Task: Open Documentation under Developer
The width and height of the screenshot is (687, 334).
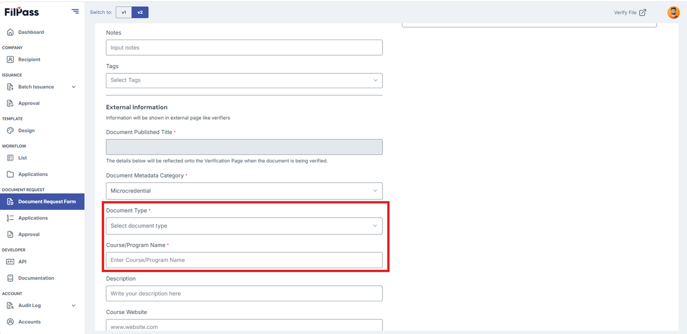Action: tap(36, 278)
